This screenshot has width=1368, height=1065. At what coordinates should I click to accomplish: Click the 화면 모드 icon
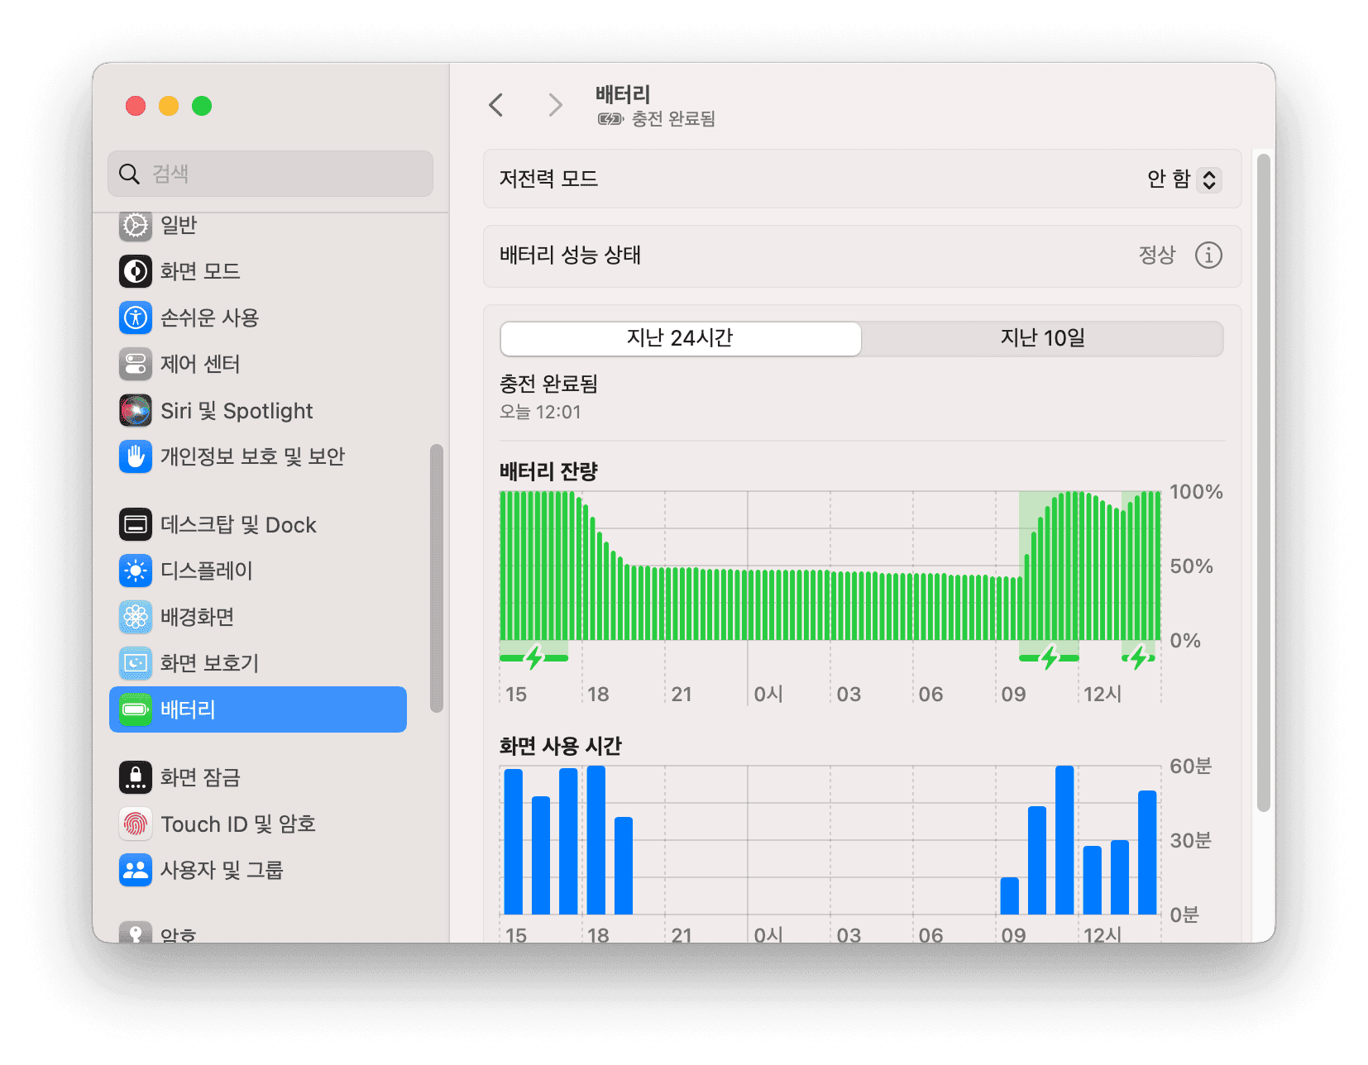click(x=136, y=271)
